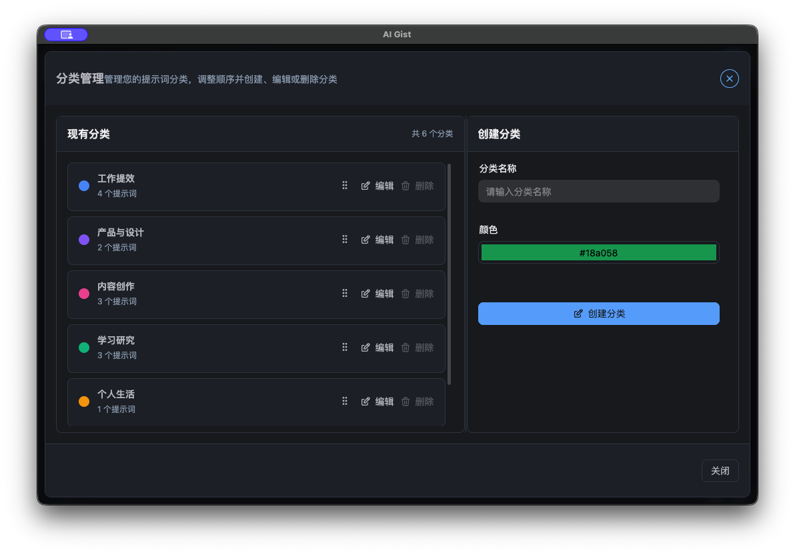Click the purple color dot of 产品与设计
795x554 pixels.
coord(84,240)
